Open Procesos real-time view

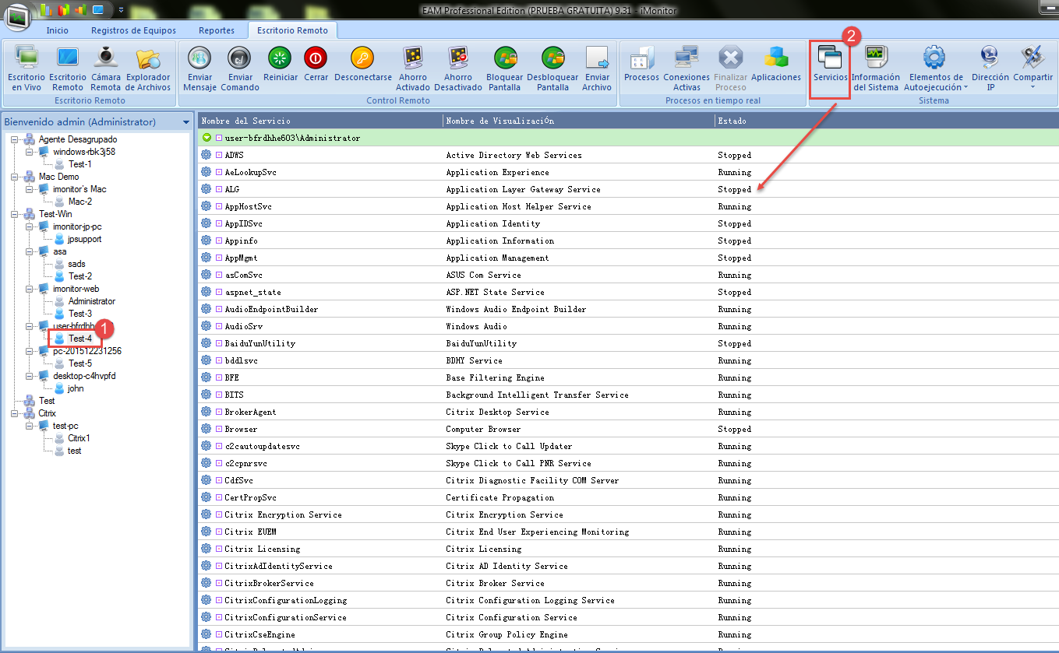point(641,62)
